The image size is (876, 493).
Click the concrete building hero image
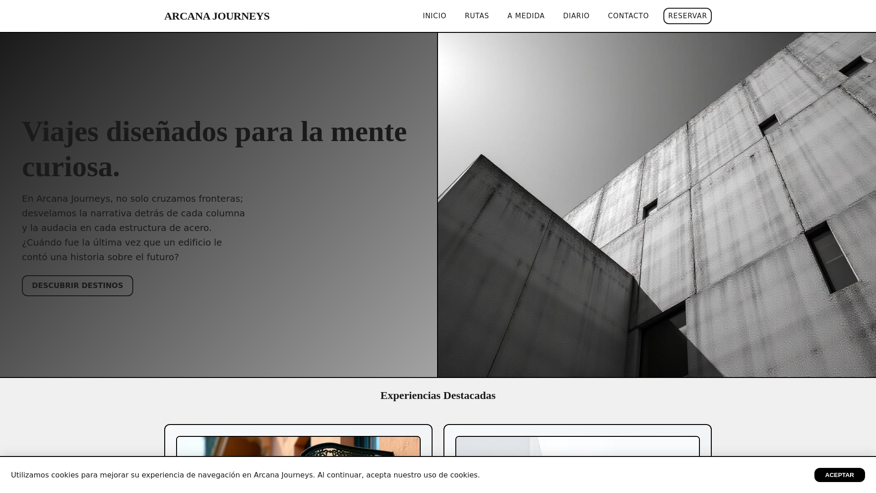coord(657,205)
